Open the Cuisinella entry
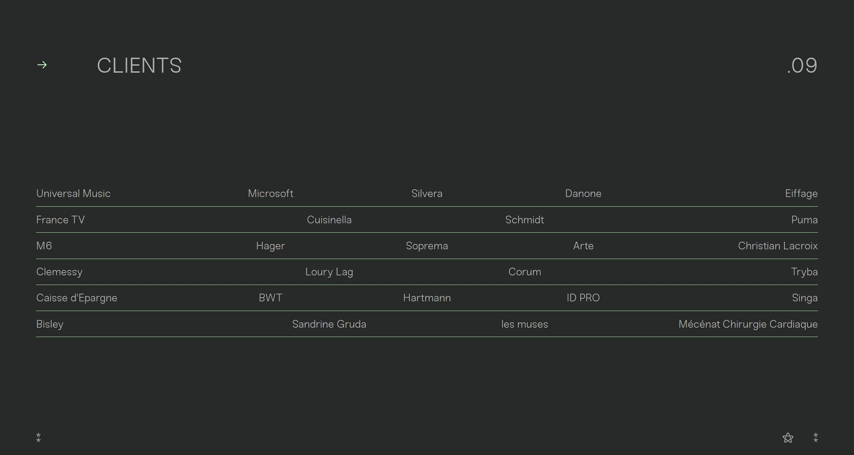 [x=329, y=220]
